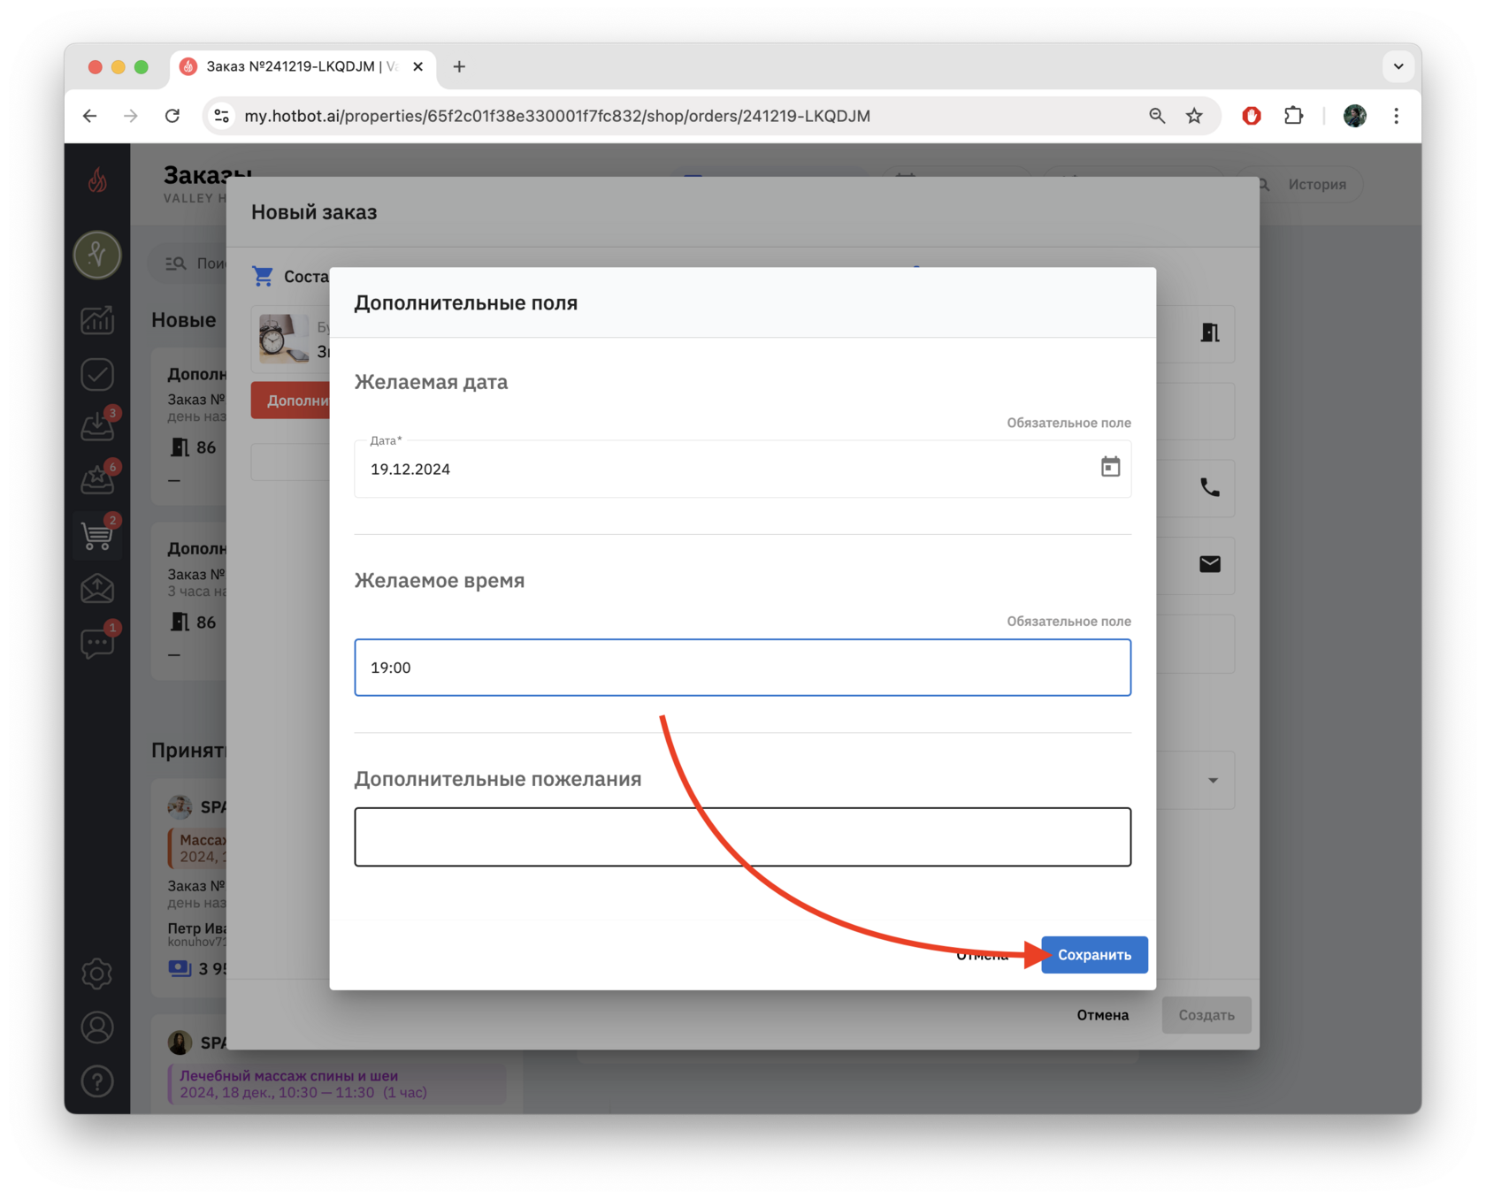Expand the tab search chevron in the tab strip
This screenshot has height=1199, width=1486.
[1398, 66]
